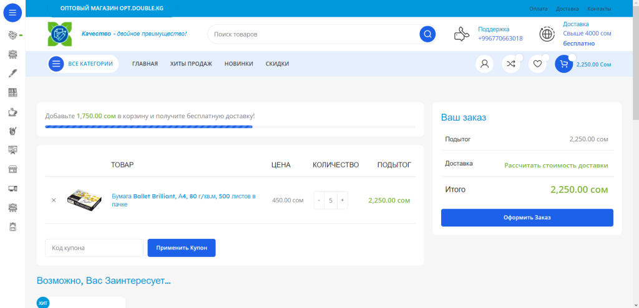Image resolution: width=639 pixels, height=308 pixels.
Task: Click the store logo to go home
Action: tap(61, 34)
